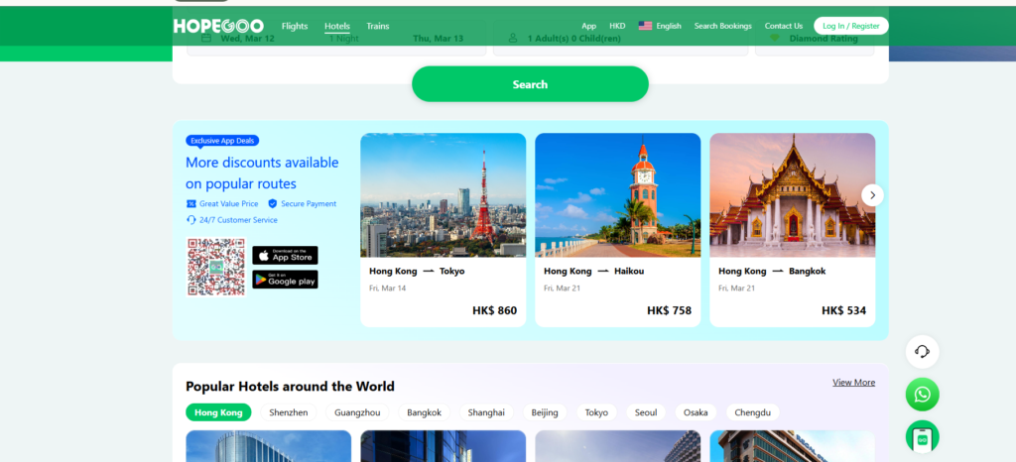This screenshot has height=462, width=1016.
Task: Click the QR code image
Action: 215,267
